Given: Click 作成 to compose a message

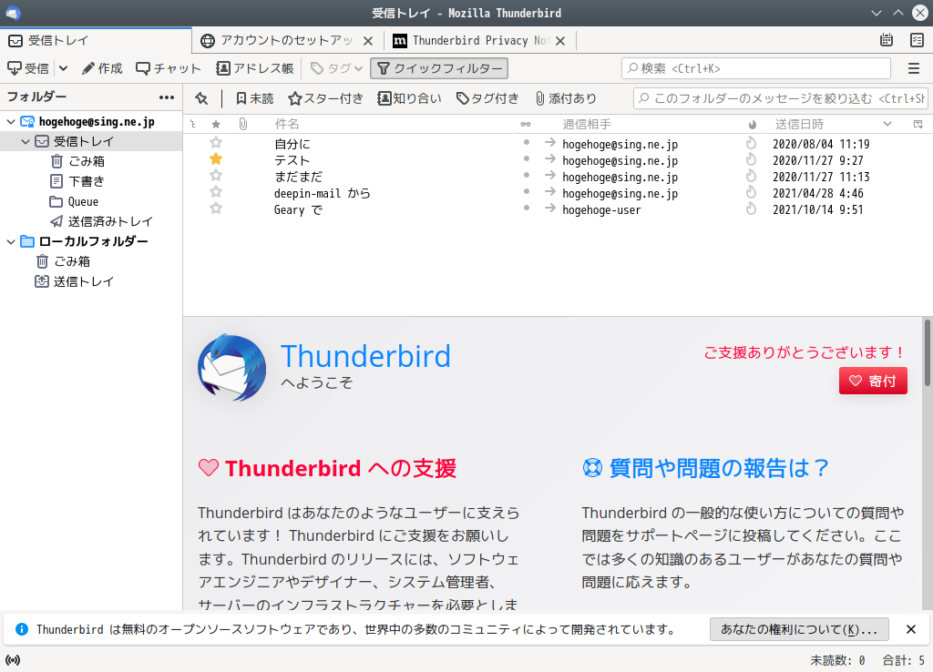Looking at the screenshot, I should [x=102, y=68].
